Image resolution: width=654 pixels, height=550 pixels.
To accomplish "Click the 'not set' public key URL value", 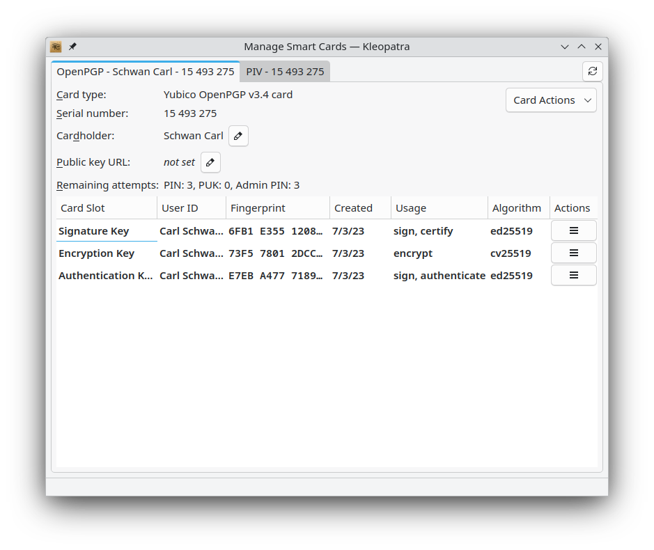I will tap(179, 162).
